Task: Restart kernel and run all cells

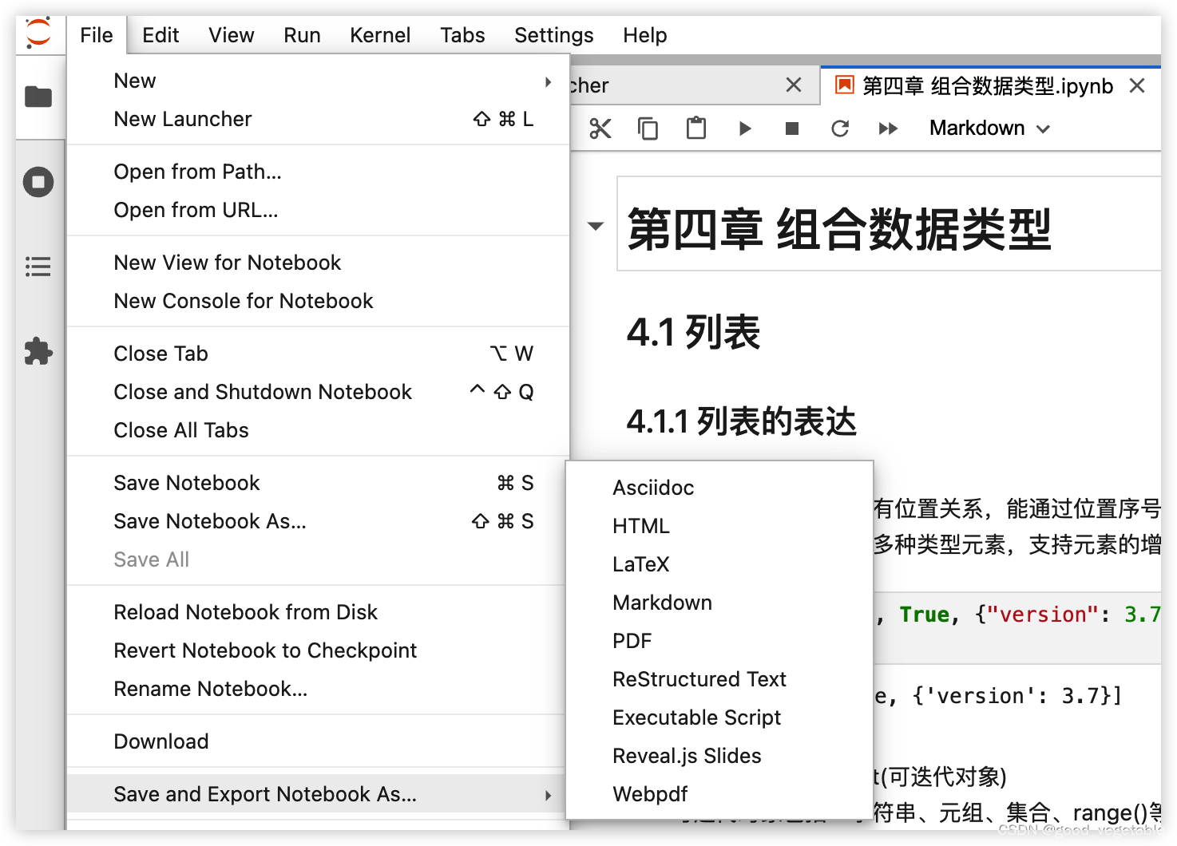Action: [888, 128]
